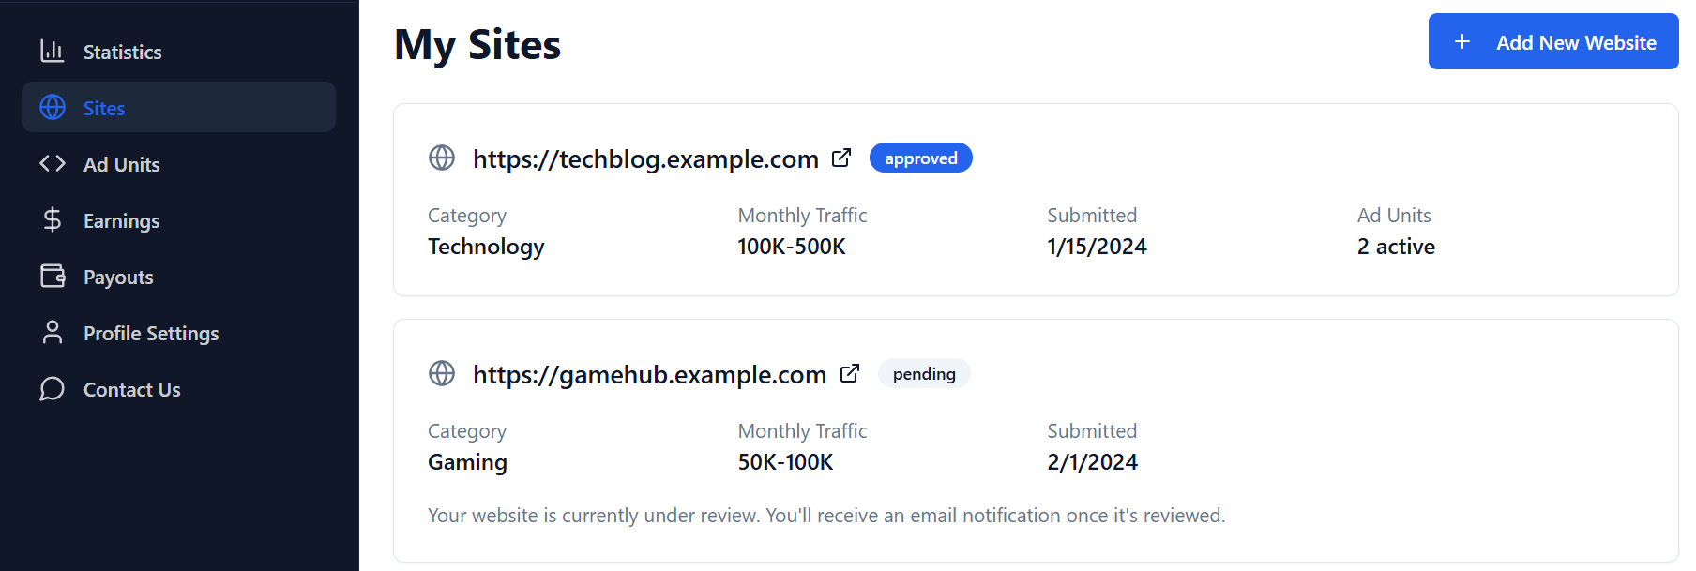Image resolution: width=1696 pixels, height=571 pixels.
Task: Click the globe icon beside techblog.example.com
Action: 441,158
